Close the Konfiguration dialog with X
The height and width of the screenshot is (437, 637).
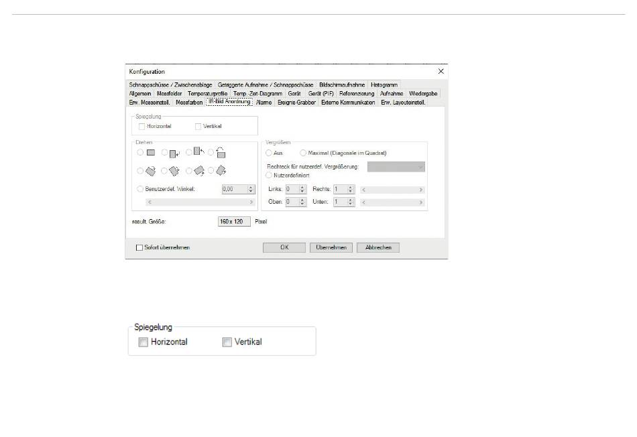click(441, 71)
